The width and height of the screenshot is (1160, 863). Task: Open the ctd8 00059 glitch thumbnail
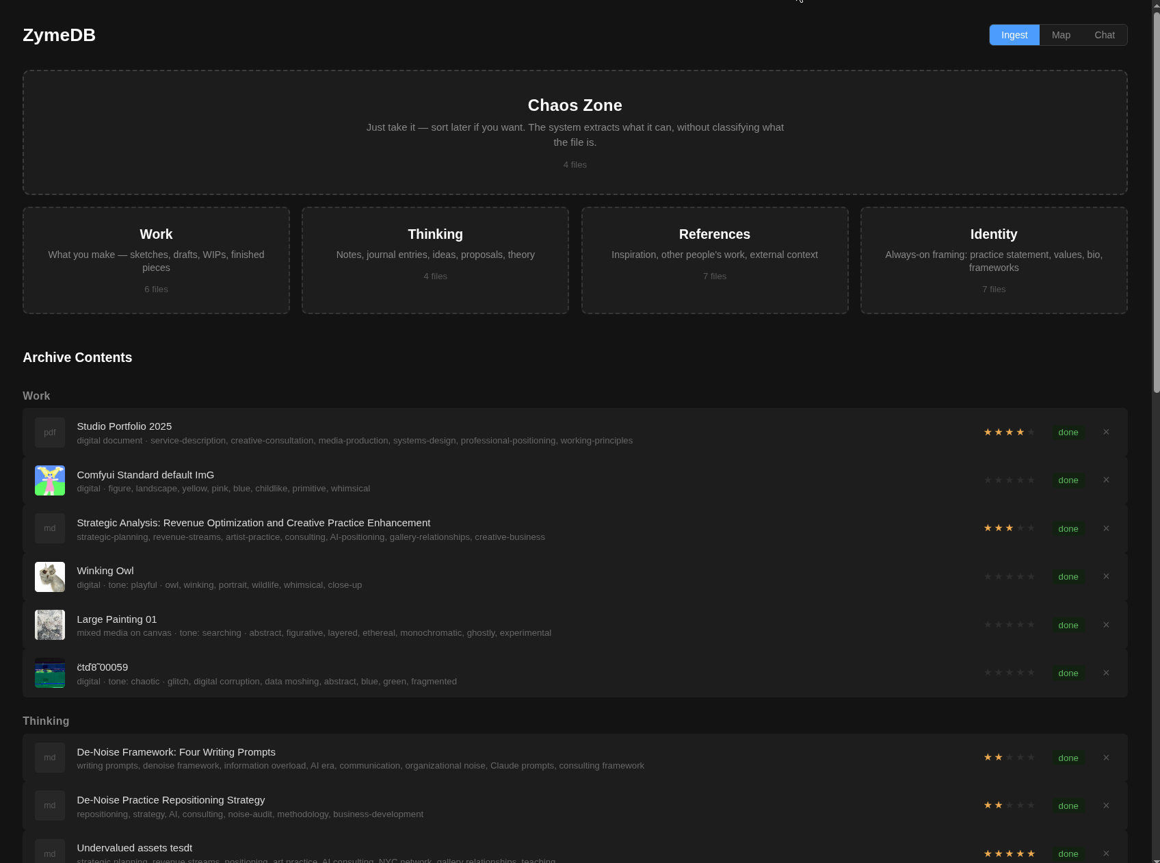[50, 673]
